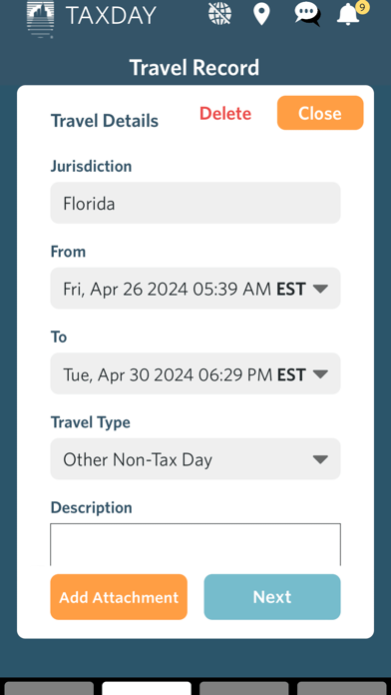Click the Add Attachment button

tap(119, 597)
